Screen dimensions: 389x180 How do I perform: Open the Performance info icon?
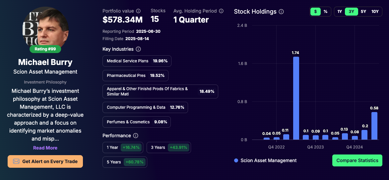135,136
